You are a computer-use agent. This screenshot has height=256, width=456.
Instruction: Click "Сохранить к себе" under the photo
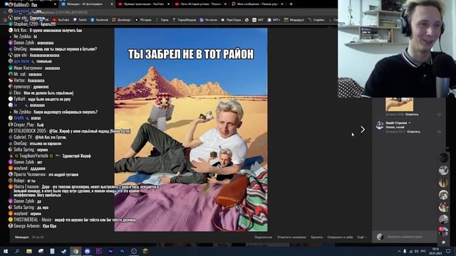click(x=340, y=237)
